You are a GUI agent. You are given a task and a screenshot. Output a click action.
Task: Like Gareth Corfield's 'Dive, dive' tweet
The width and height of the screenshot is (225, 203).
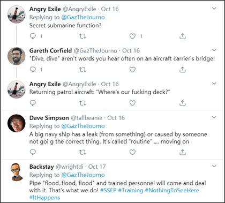(x=132, y=70)
